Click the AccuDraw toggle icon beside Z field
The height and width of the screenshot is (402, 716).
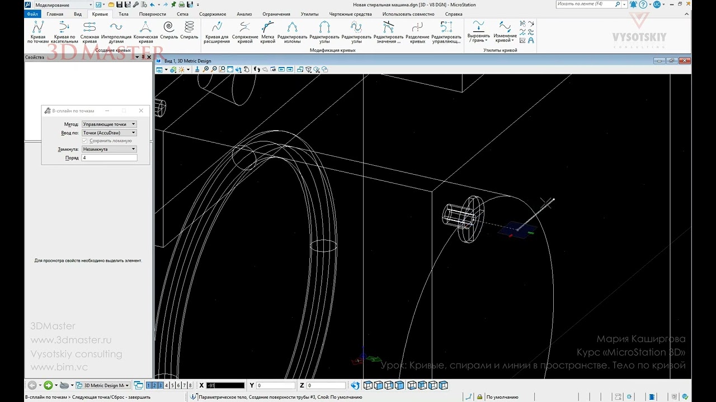(355, 385)
